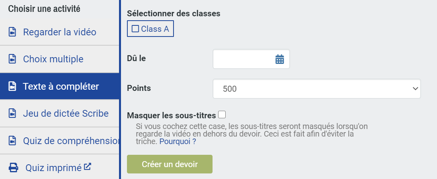
Task: Select the Regarder la vidéo activity
Action: click(60, 32)
